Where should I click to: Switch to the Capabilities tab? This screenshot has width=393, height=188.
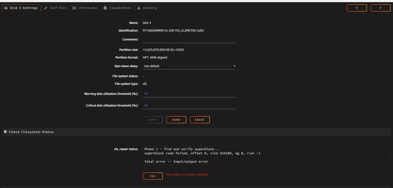[x=118, y=8]
